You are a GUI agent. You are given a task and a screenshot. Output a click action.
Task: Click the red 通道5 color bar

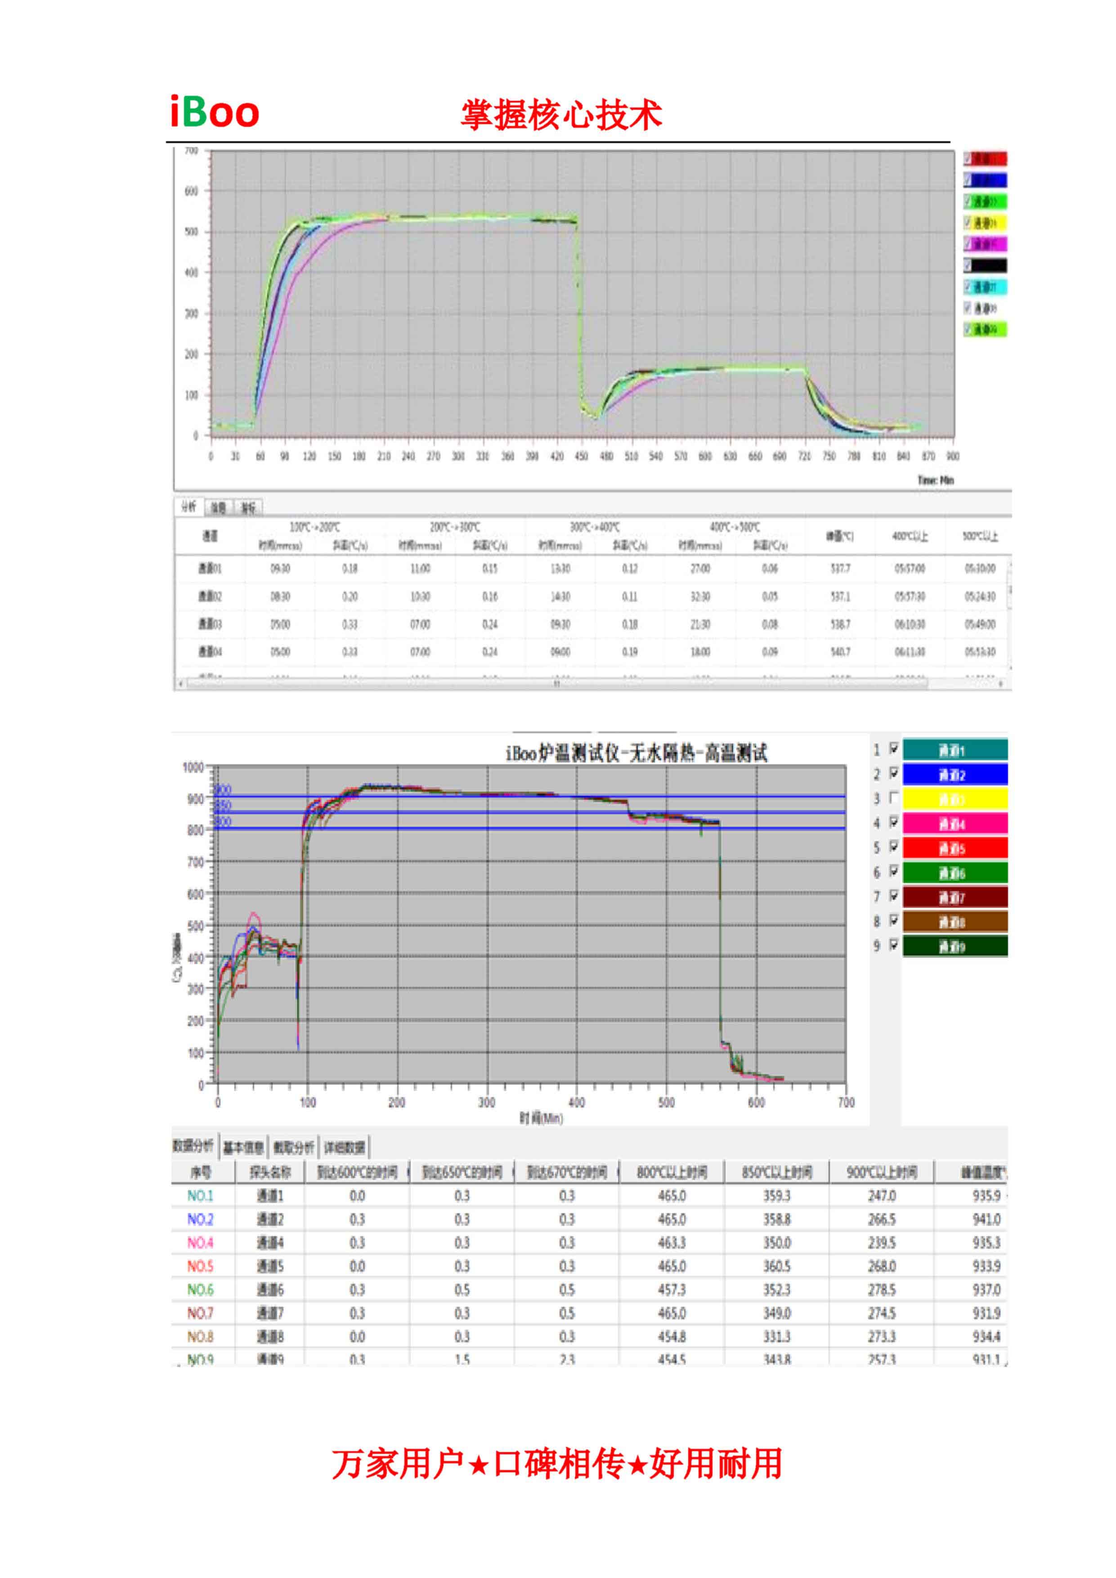[x=955, y=848]
